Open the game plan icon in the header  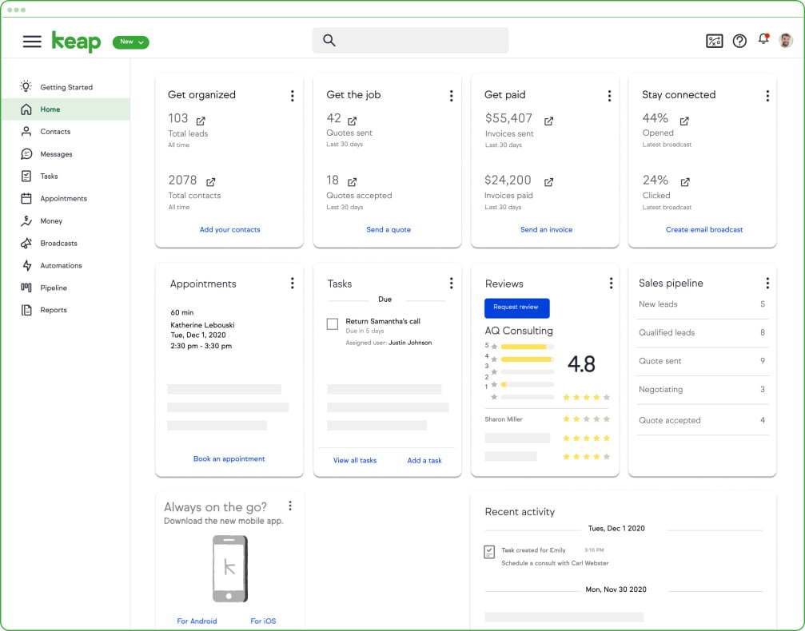714,41
